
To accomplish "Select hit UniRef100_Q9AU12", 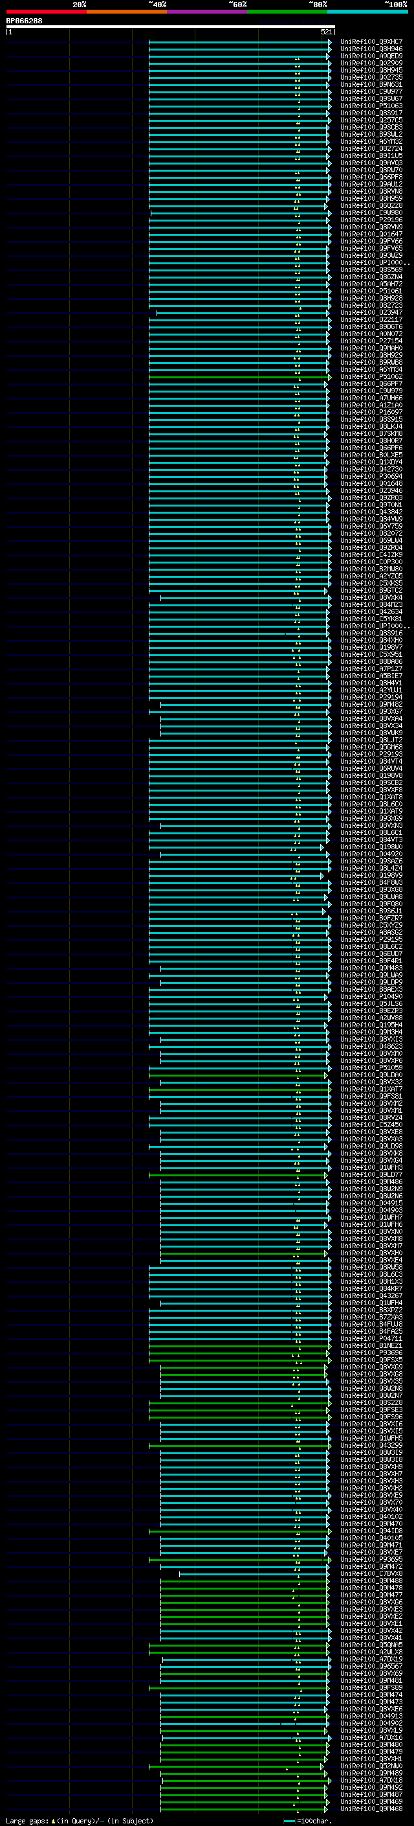I will click(x=371, y=183).
